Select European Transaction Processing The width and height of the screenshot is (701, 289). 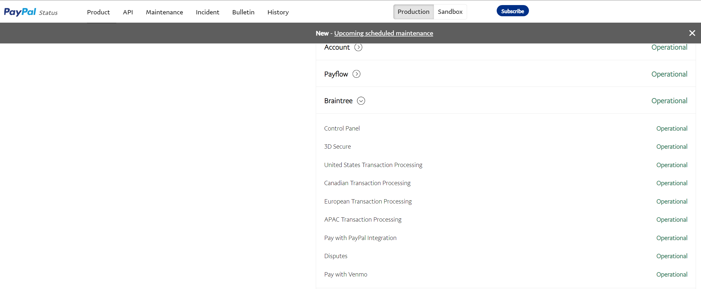(506, 201)
